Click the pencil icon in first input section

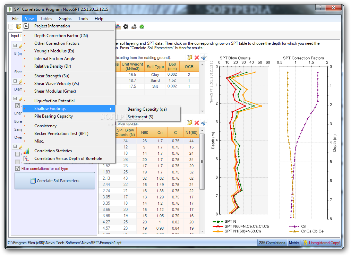click(x=20, y=46)
